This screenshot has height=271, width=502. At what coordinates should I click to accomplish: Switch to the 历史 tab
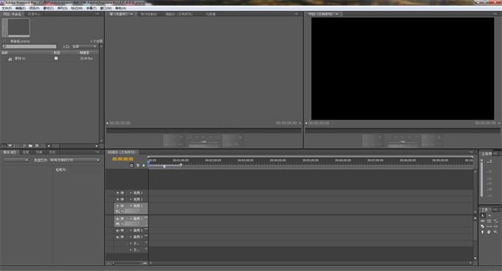coord(52,152)
